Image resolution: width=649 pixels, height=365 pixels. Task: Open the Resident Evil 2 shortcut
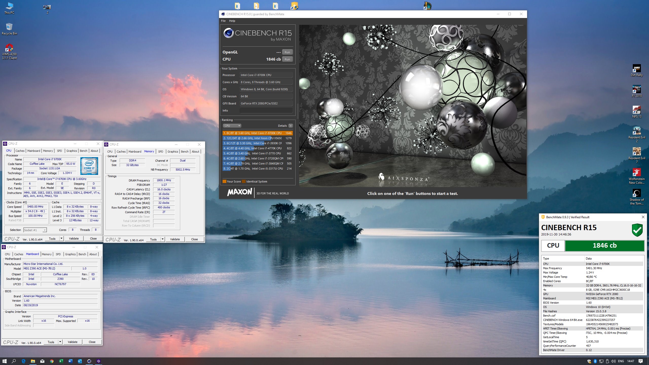point(637,135)
